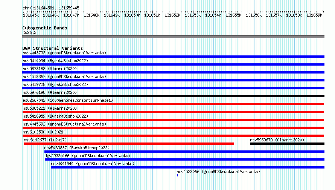Viewport: 335px width, 190px height.
Task: Click the blue bar under nsv4041944
Action: click(188, 167)
